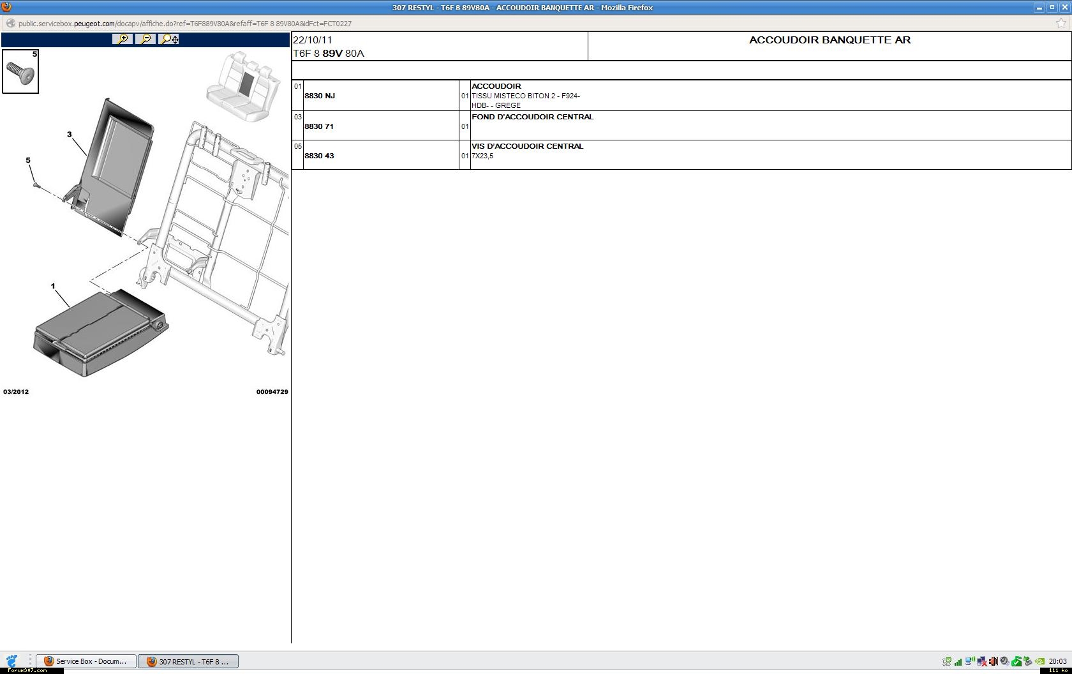The image size is (1072, 674).
Task: Click part reference 8830 NJ
Action: pos(320,96)
